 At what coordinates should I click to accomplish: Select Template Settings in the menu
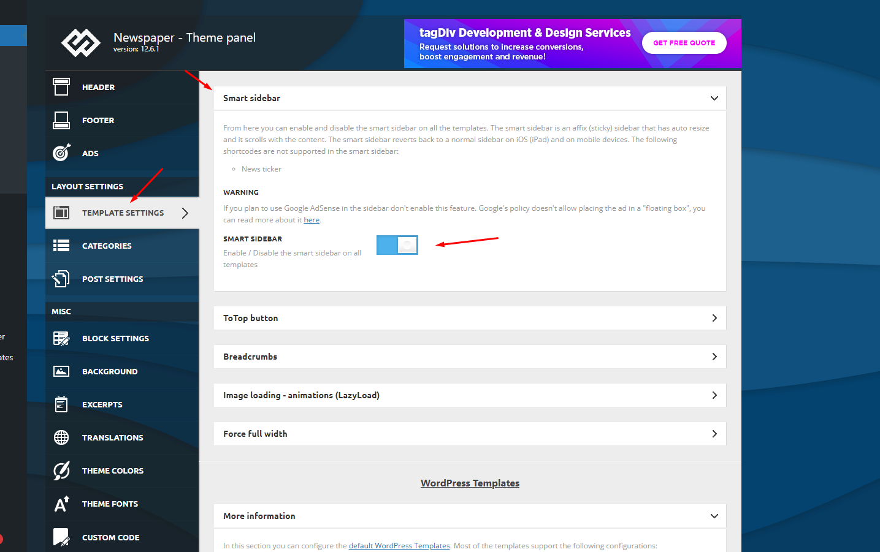tap(122, 213)
